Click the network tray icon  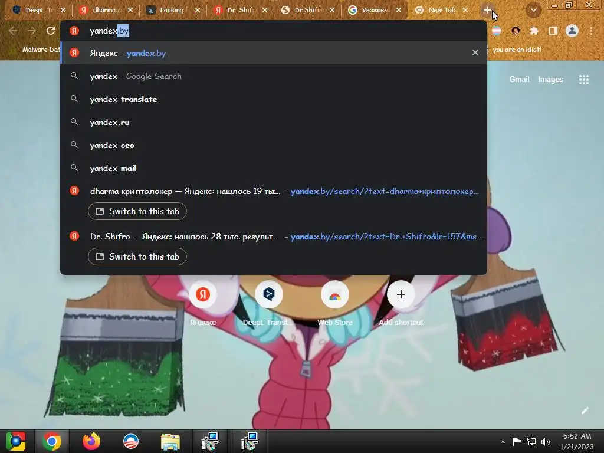[x=531, y=442]
